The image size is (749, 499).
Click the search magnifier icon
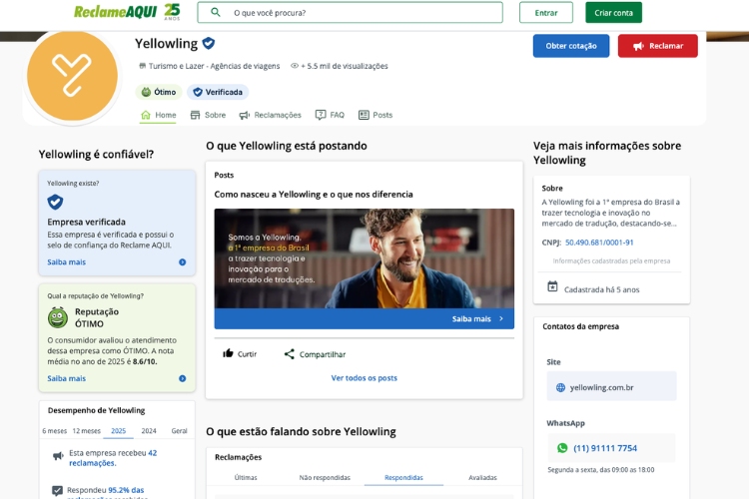[x=216, y=12]
